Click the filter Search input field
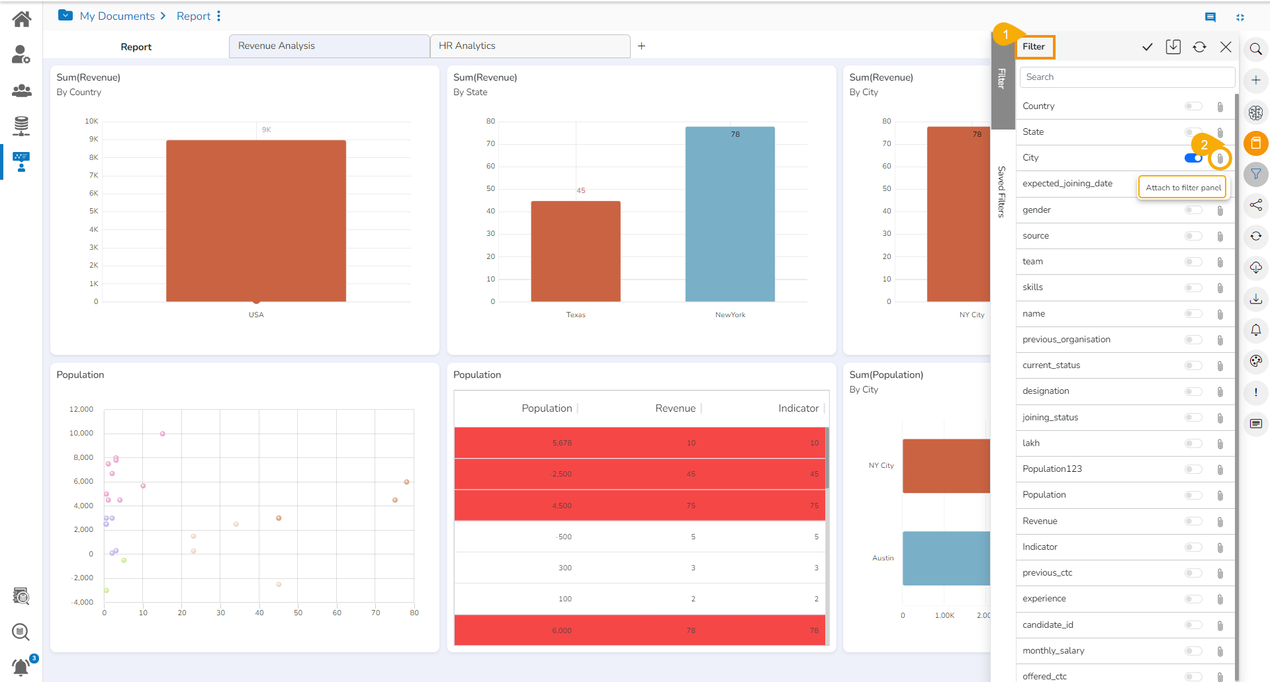Screen dimensions: 1270x682 click(x=1127, y=77)
